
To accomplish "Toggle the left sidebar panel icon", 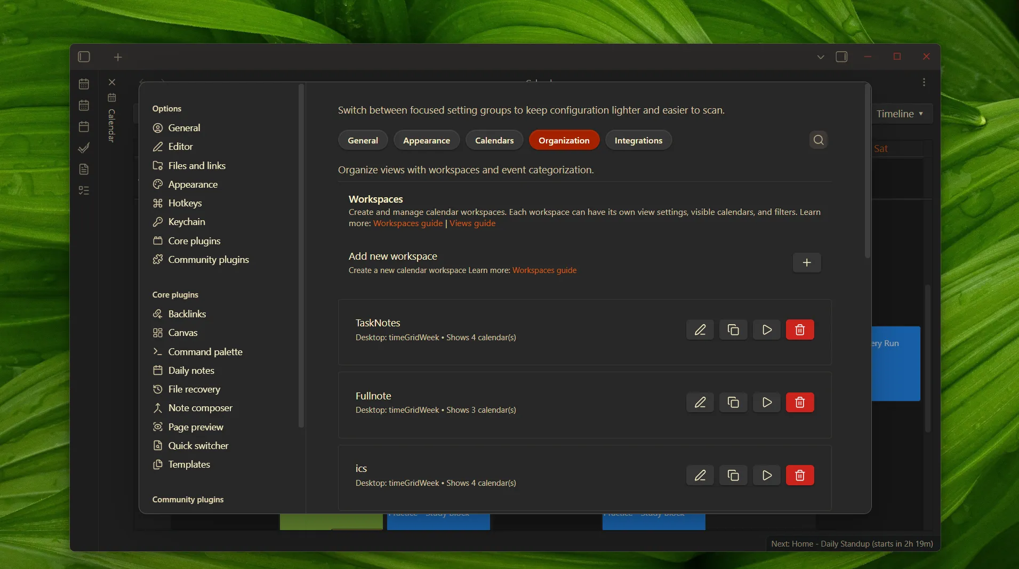I will coord(84,57).
